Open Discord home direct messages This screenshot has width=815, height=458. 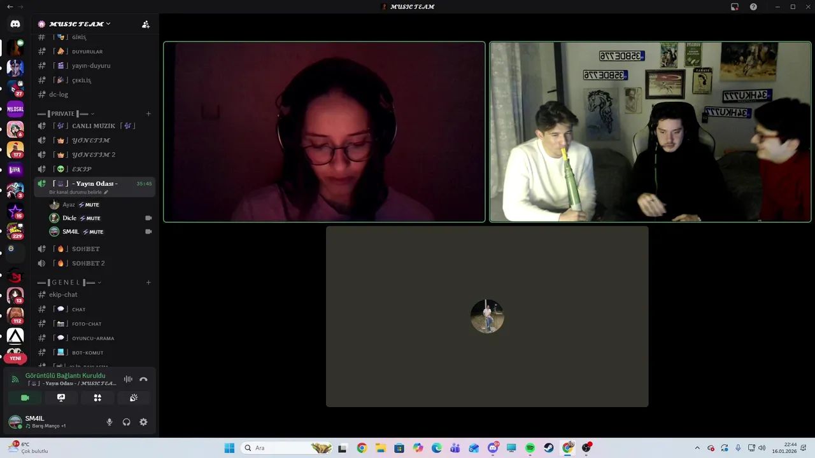click(15, 24)
